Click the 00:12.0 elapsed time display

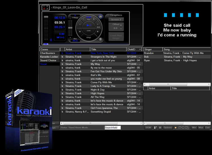coord(60,18)
